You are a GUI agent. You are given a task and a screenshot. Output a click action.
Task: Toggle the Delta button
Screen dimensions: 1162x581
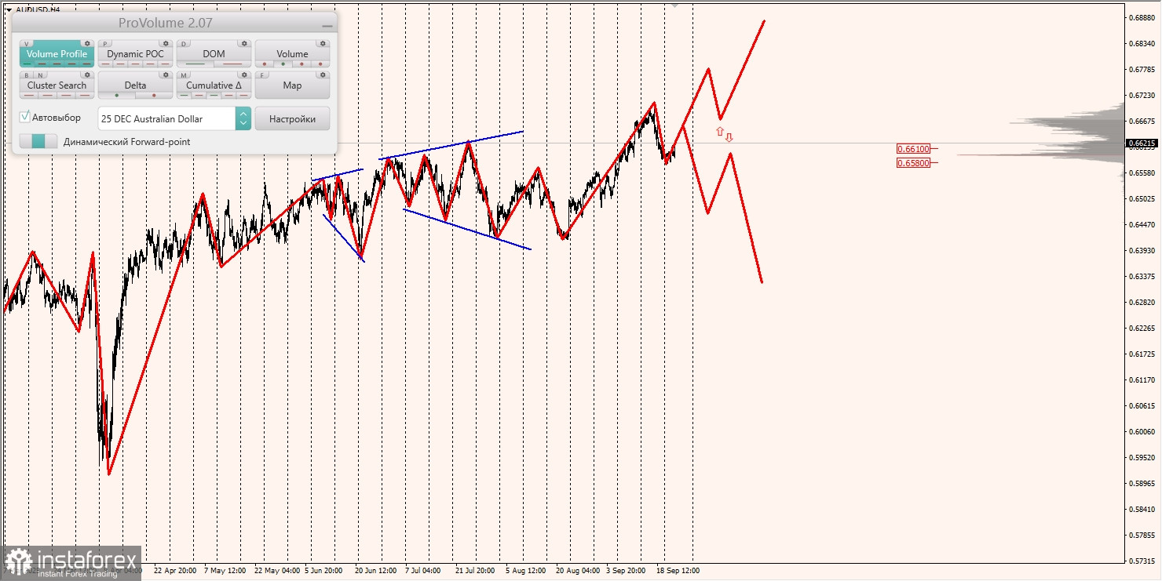click(x=135, y=85)
